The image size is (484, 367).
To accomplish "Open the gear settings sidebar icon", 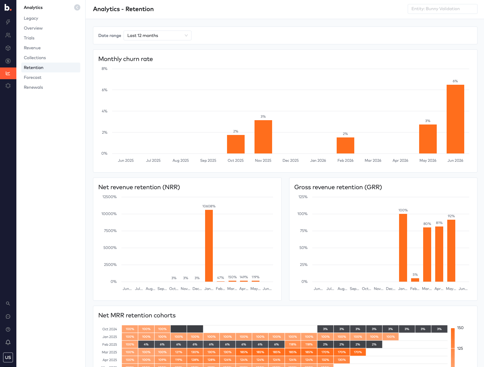I will (x=8, y=86).
